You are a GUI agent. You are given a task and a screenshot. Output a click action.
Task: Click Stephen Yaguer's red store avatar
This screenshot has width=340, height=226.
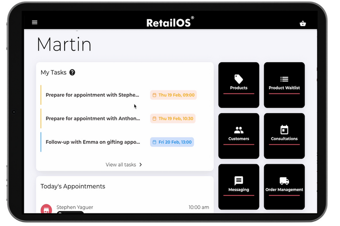coord(46,209)
